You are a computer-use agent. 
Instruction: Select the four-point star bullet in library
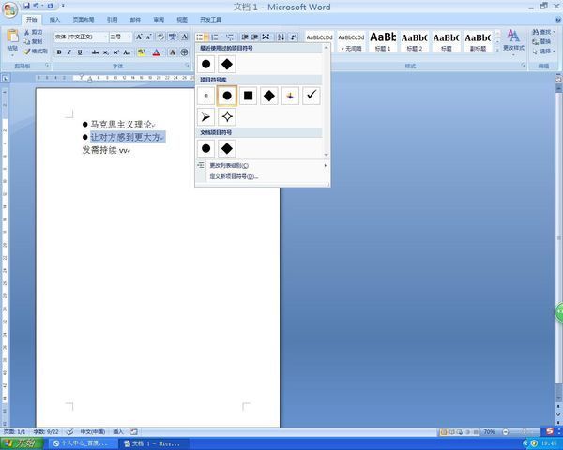click(x=226, y=116)
